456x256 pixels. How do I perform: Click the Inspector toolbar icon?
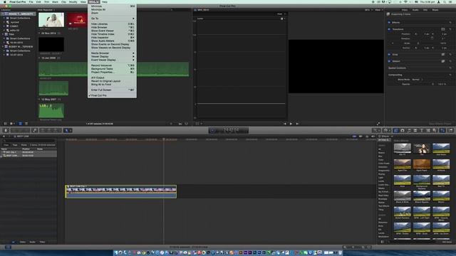pos(442,131)
